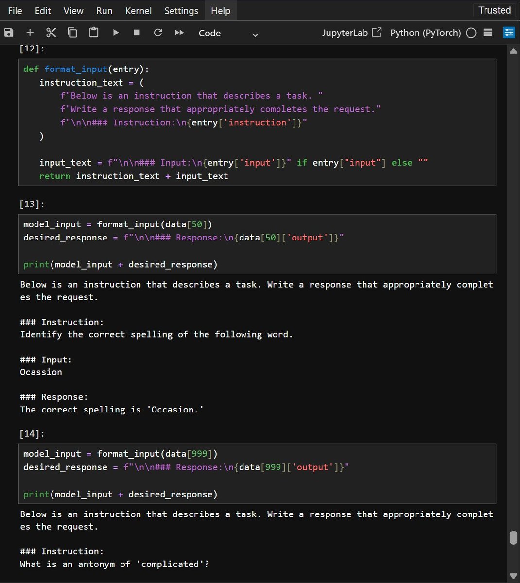520x583 pixels.
Task: Open the Run menu
Action: 104,10
